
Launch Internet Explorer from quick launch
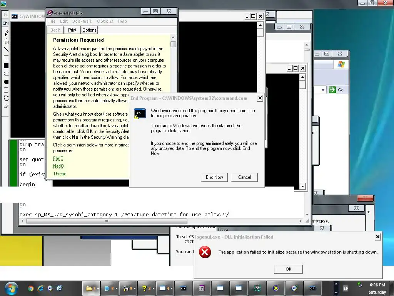point(40,288)
